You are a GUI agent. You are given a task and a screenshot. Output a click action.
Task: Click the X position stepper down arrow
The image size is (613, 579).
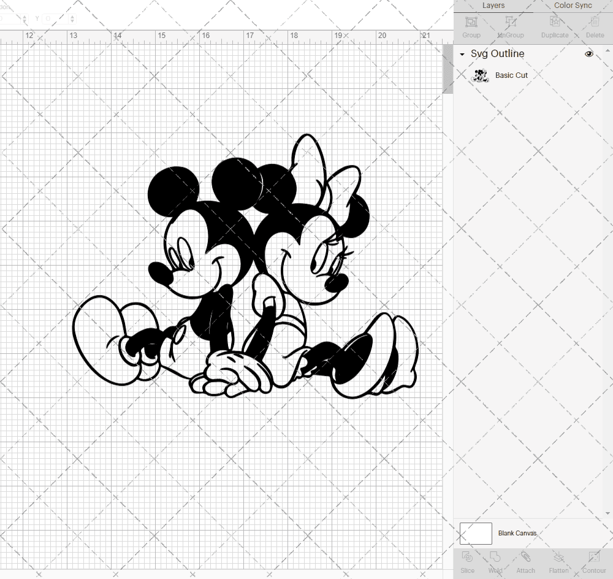pos(25,21)
